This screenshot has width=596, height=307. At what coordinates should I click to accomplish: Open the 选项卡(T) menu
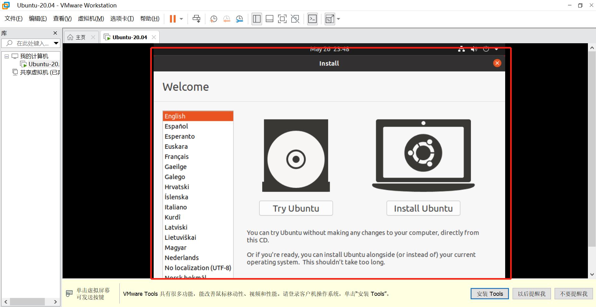point(122,19)
